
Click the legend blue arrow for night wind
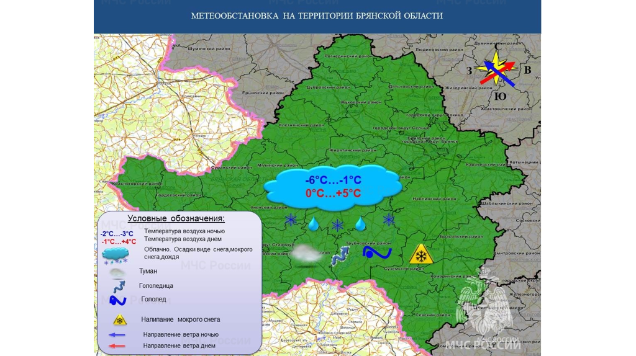117,335
